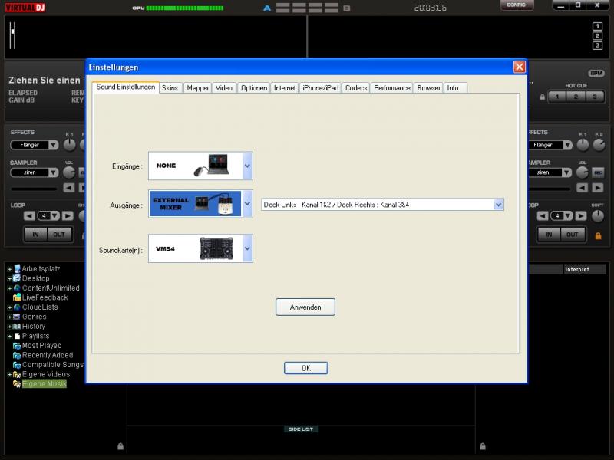Viewport: 614px width, 460px height.
Task: Open the Skins tab
Action: pyautogui.click(x=170, y=88)
